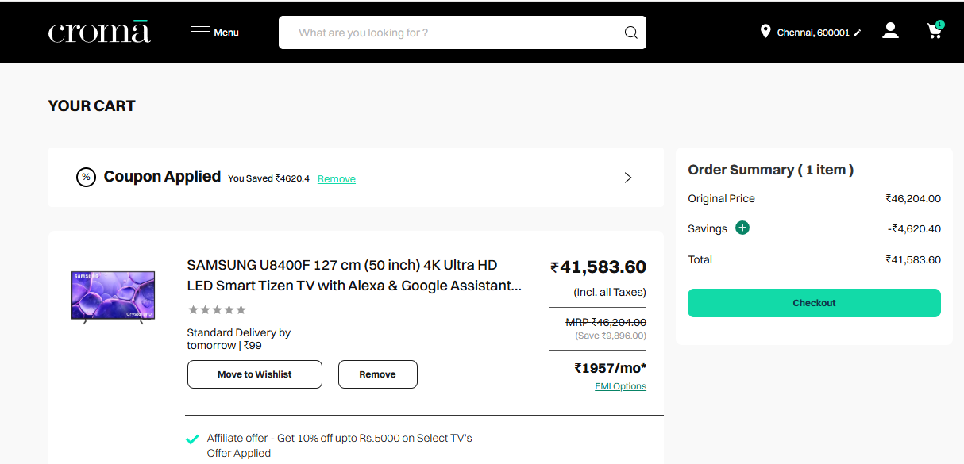964x464 pixels.
Task: Click the Croma logo
Action: (99, 32)
